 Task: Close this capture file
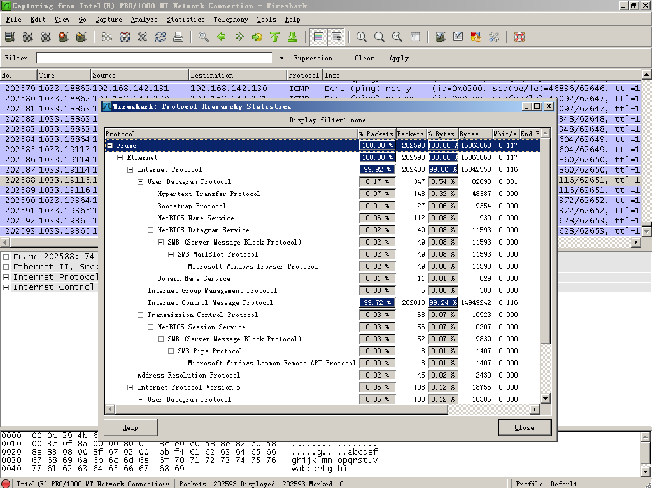point(143,37)
